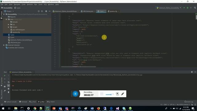Expand the Scripts folder
The height and width of the screenshot is (111, 197).
(9, 27)
